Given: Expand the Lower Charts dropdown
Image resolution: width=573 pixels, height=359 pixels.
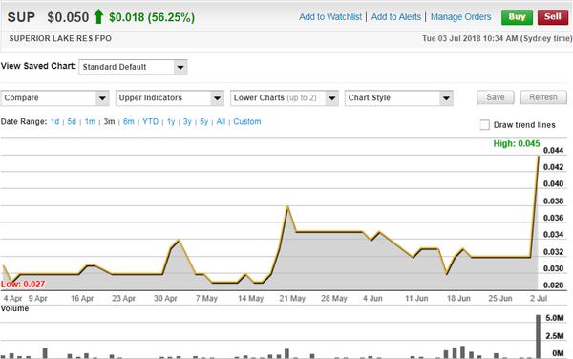Looking at the screenshot, I should tap(285, 98).
